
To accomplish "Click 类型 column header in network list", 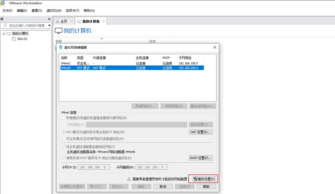I will tap(83, 58).
